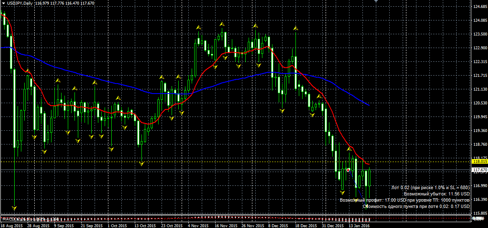Image resolution: width=488 pixels, height=228 pixels.
Task: Click the current price label 117.670
Action: 480,170
